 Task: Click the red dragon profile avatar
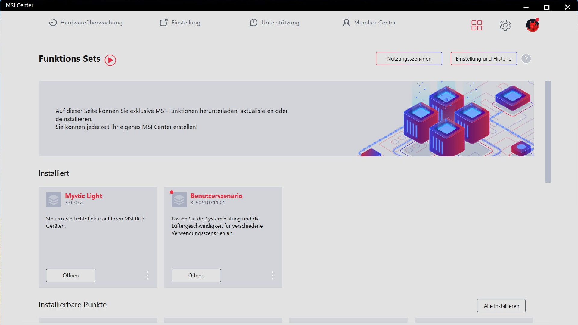point(532,25)
